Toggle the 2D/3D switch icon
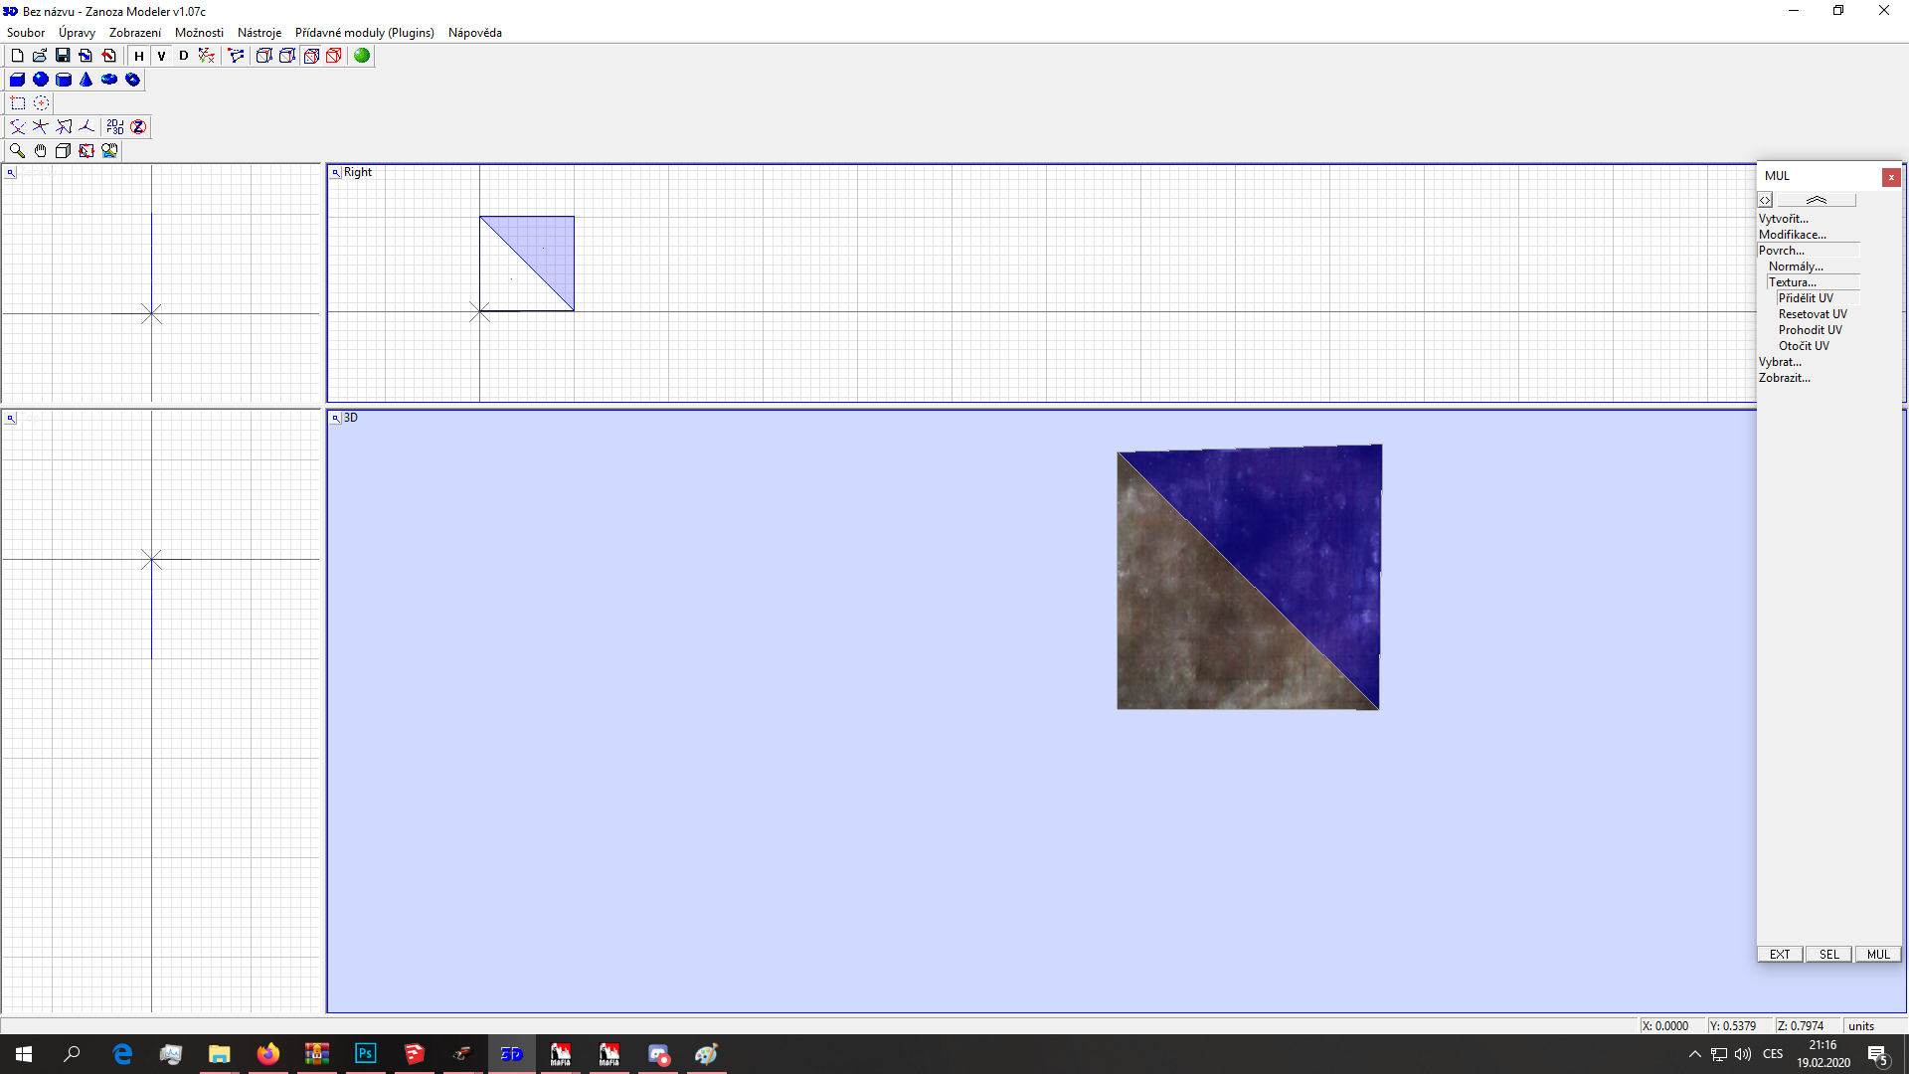1909x1074 pixels. click(115, 127)
